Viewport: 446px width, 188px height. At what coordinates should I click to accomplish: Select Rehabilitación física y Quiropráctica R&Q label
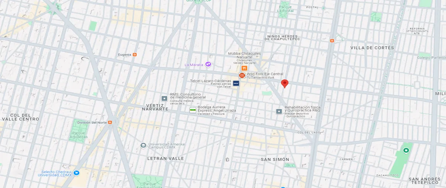point(303,109)
